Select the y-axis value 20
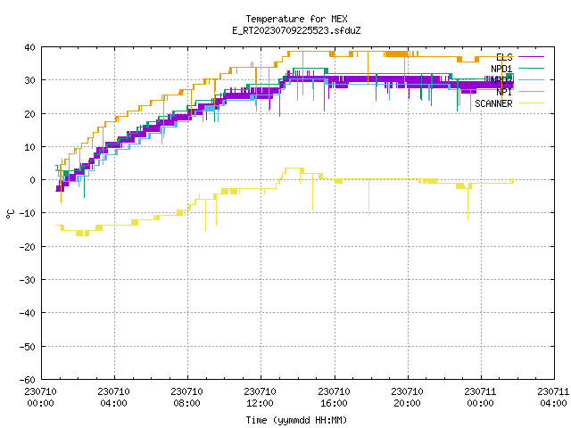This screenshot has height=428, width=571. point(29,113)
